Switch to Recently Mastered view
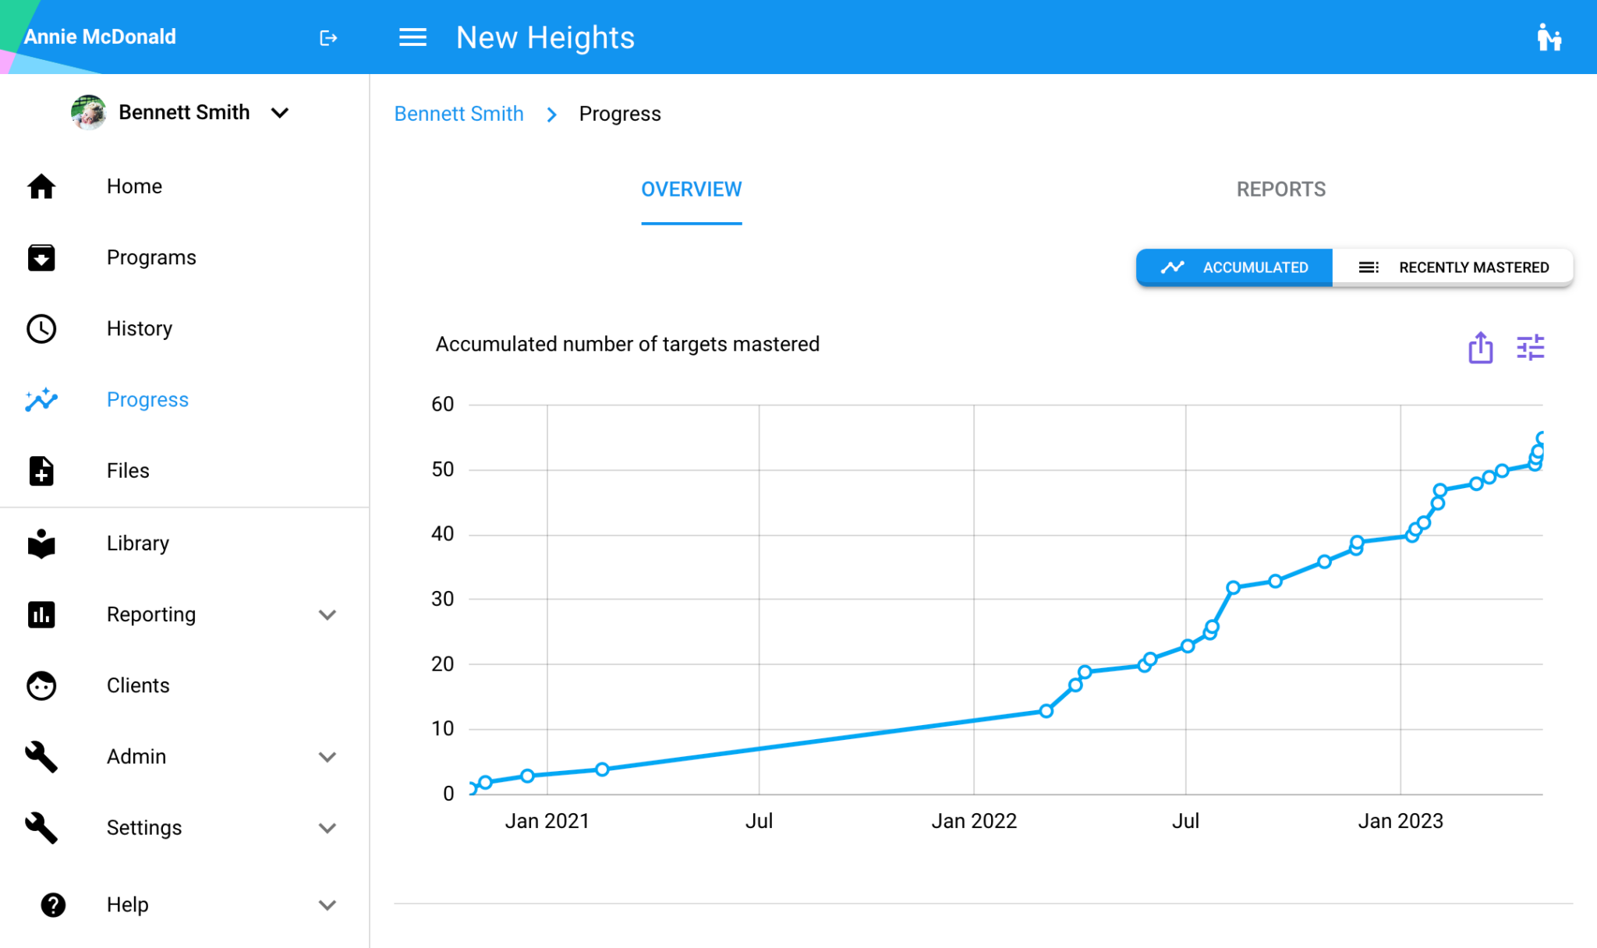1597x948 pixels. pos(1453,267)
